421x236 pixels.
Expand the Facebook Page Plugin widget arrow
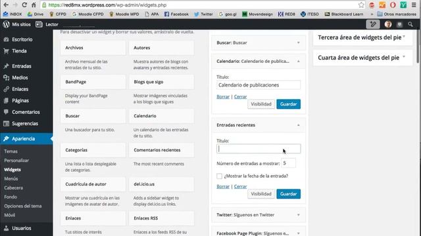click(x=298, y=233)
